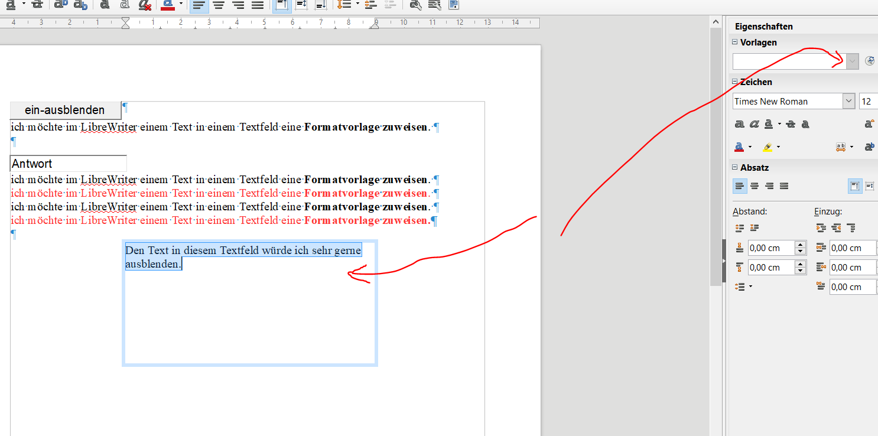The width and height of the screenshot is (878, 436).
Task: Click the line spacing icon in toolbar
Action: [x=344, y=5]
